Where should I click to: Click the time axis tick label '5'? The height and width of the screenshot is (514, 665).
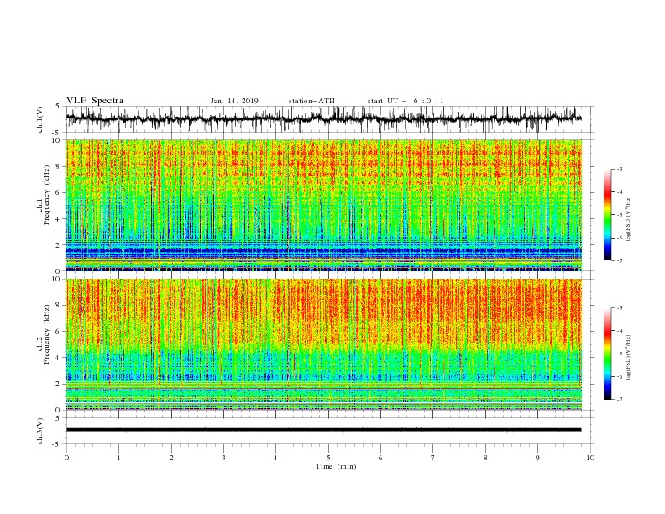328,458
